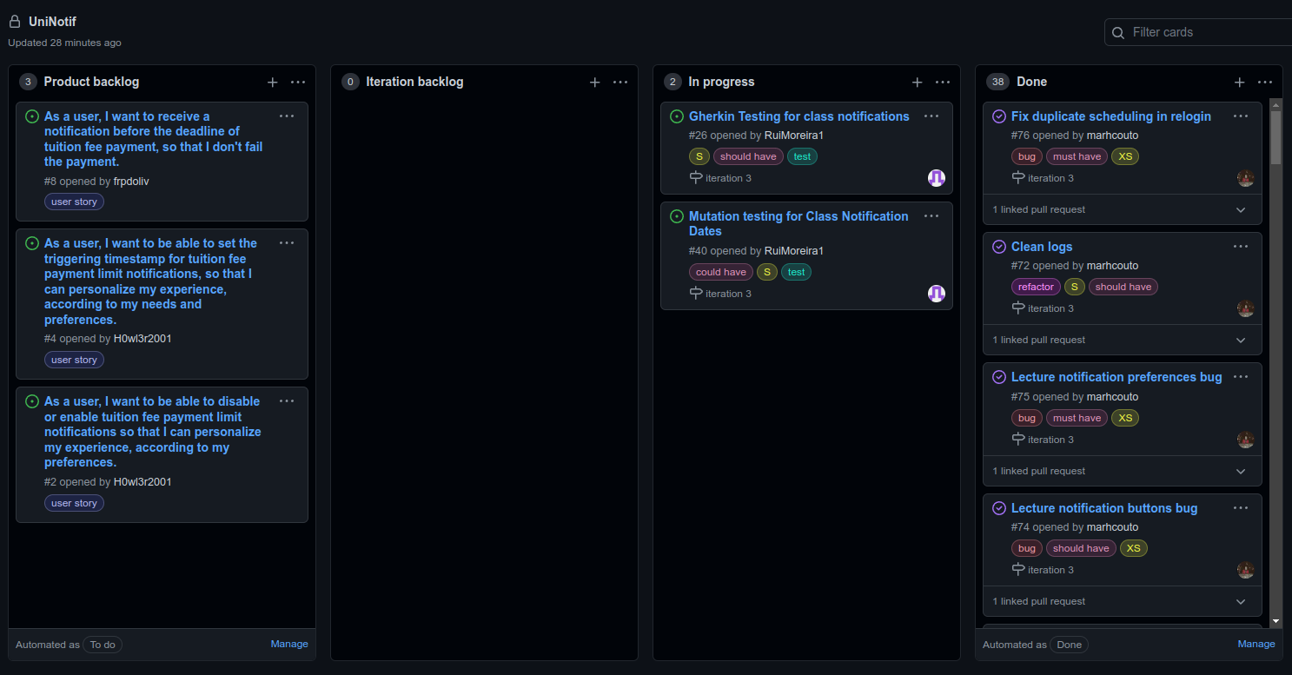Viewport: 1292px width, 675px height.
Task: Open In progress column options menu
Action: (943, 82)
